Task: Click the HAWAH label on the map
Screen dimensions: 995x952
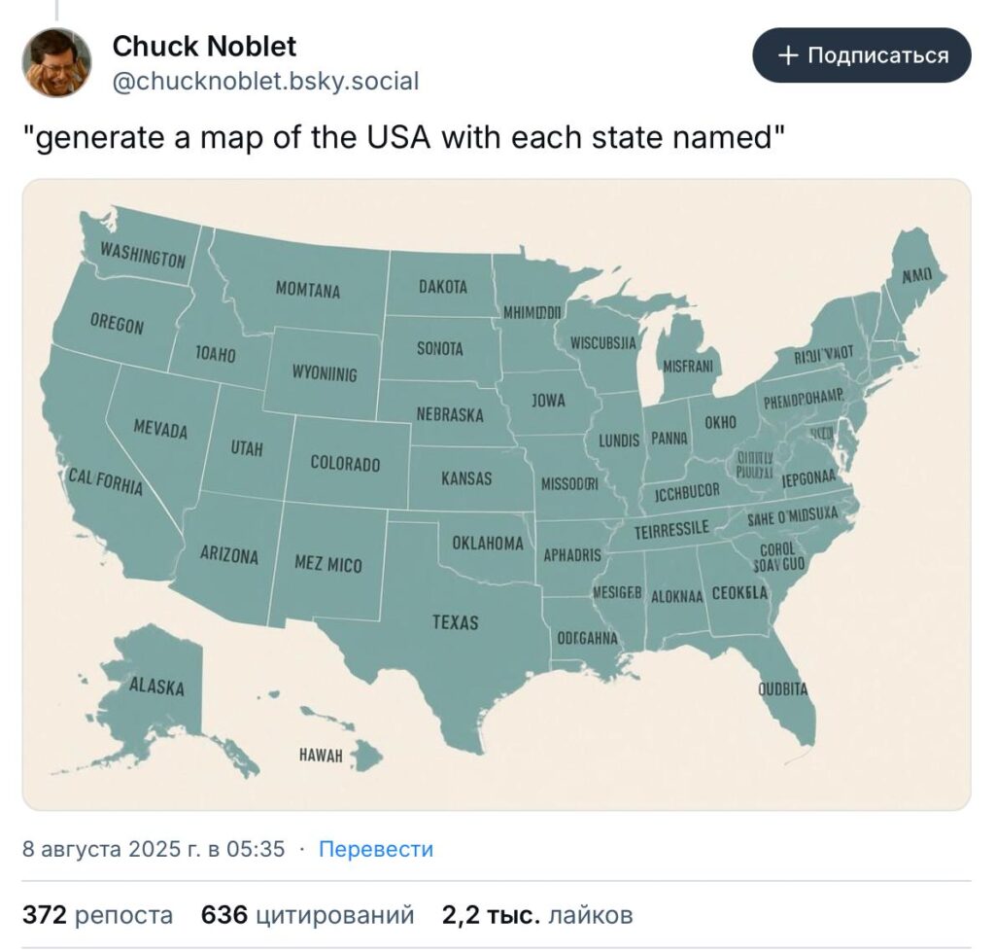Action: [321, 756]
